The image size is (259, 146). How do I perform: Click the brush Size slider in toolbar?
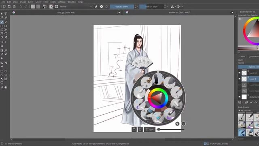151,6
